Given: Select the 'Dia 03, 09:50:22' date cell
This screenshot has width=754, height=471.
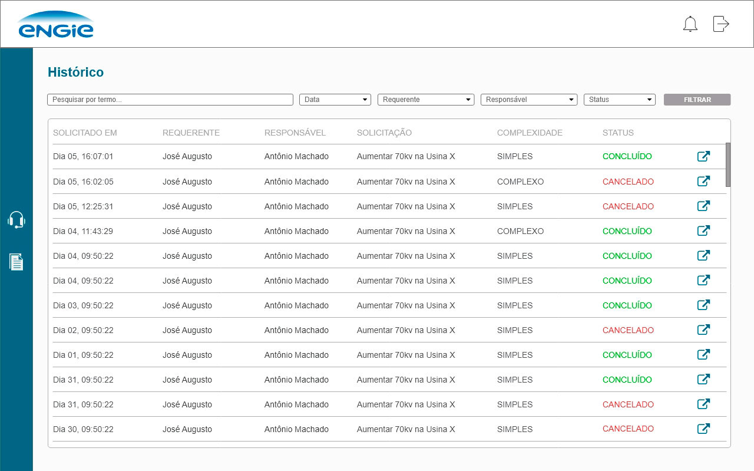Looking at the screenshot, I should [x=83, y=305].
